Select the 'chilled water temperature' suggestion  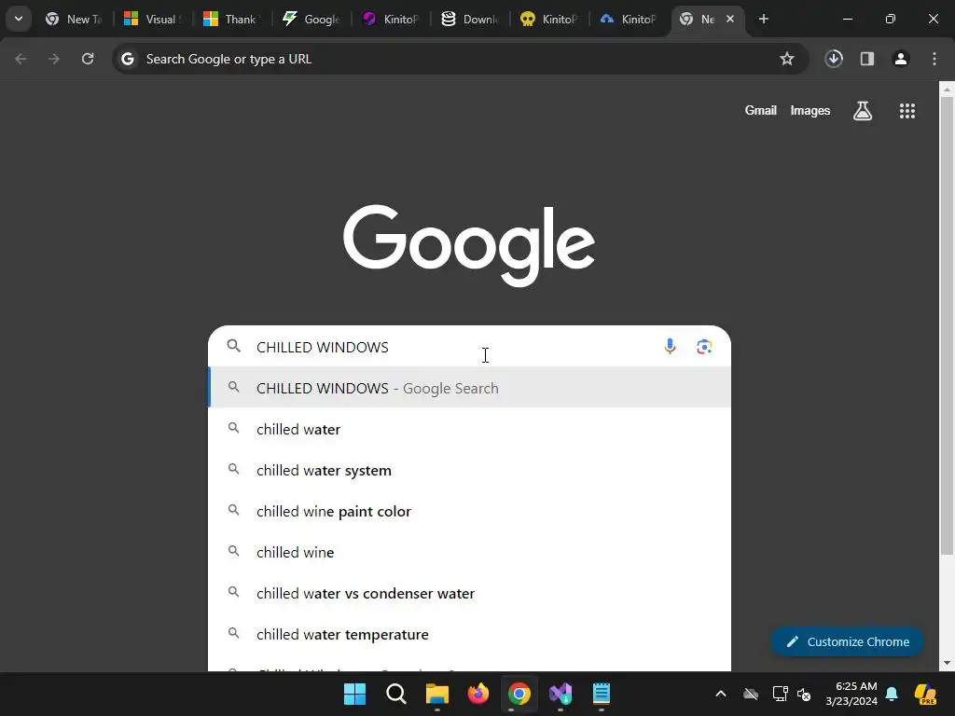[470, 634]
